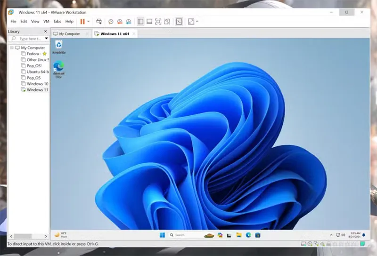Click the search highlight image on taskbar
Image resolution: width=377 pixels, height=256 pixels.
[x=209, y=235]
